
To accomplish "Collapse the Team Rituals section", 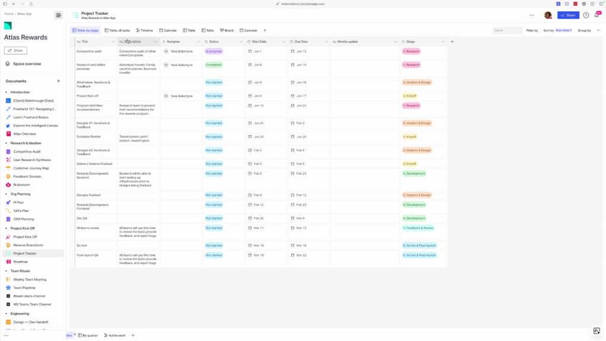I will [x=6, y=271].
